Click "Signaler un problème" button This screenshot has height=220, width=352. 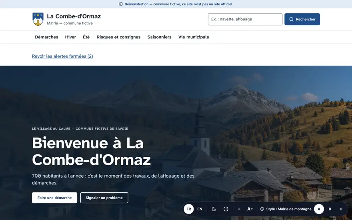point(104,198)
